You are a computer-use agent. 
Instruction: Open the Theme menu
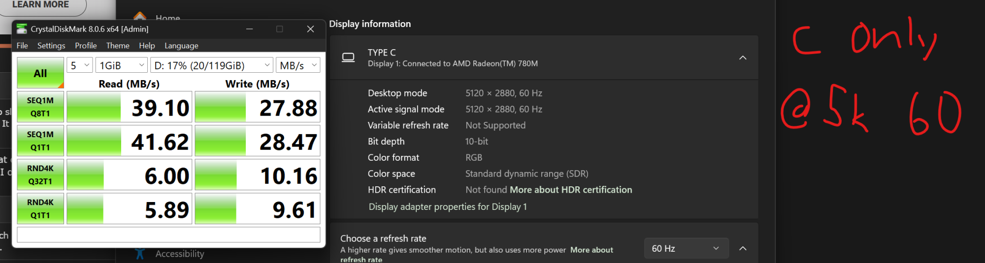click(118, 45)
